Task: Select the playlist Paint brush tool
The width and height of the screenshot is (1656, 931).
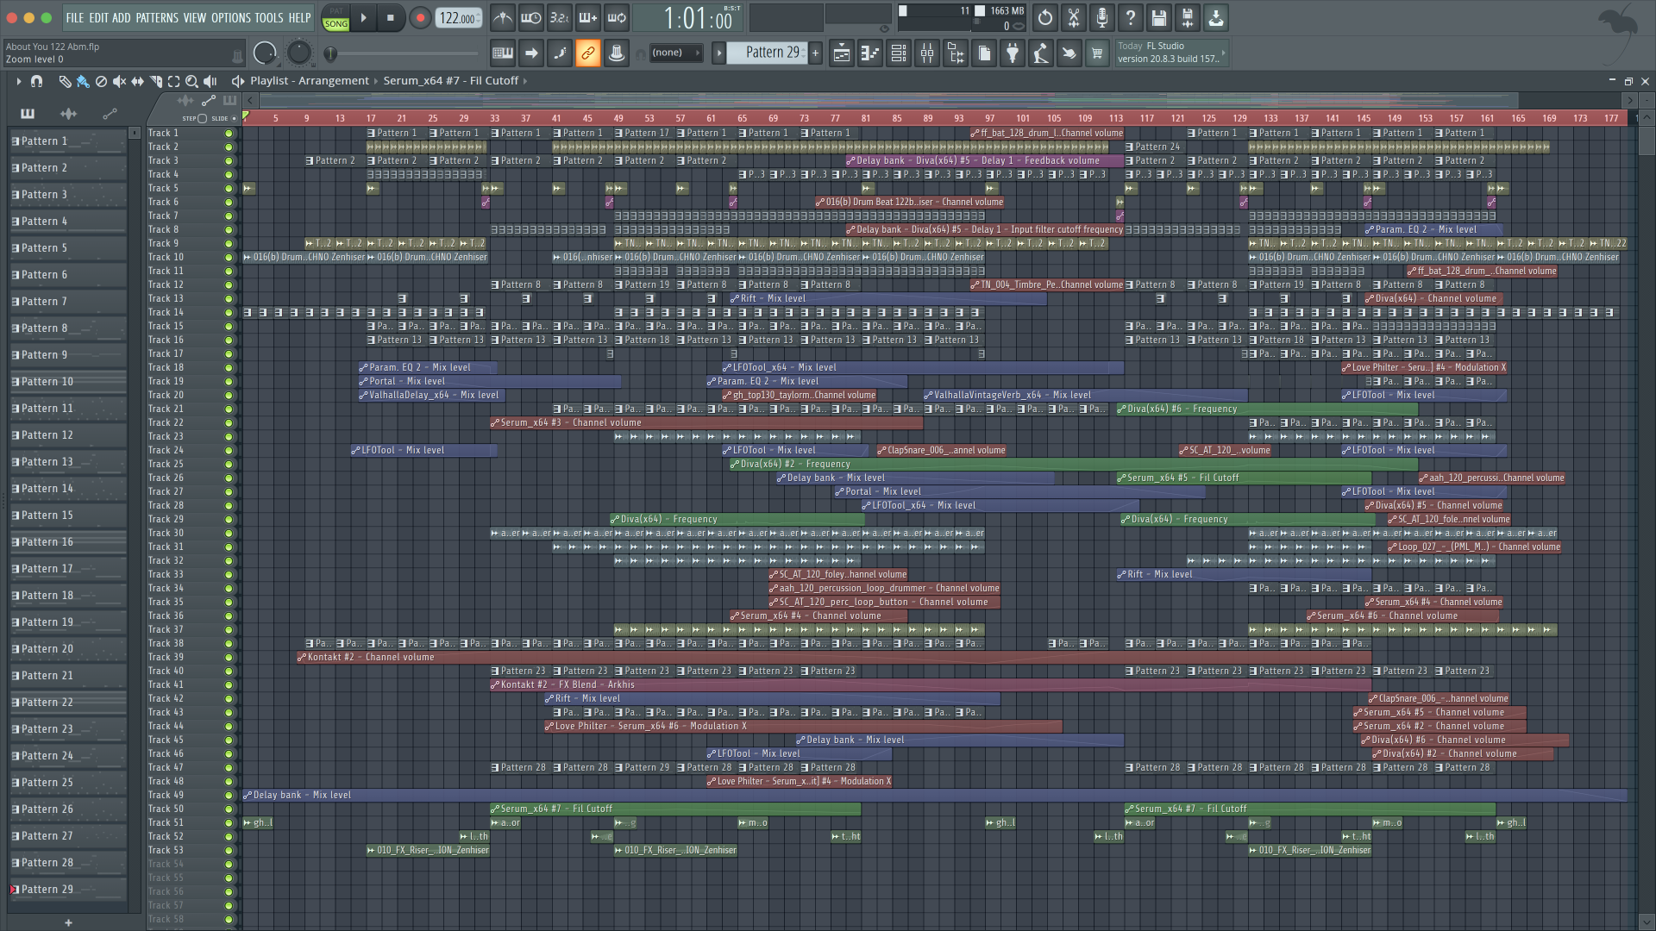Action: [x=83, y=81]
